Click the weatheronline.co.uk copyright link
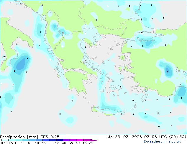This screenshot has width=187, height=144. click(162, 141)
